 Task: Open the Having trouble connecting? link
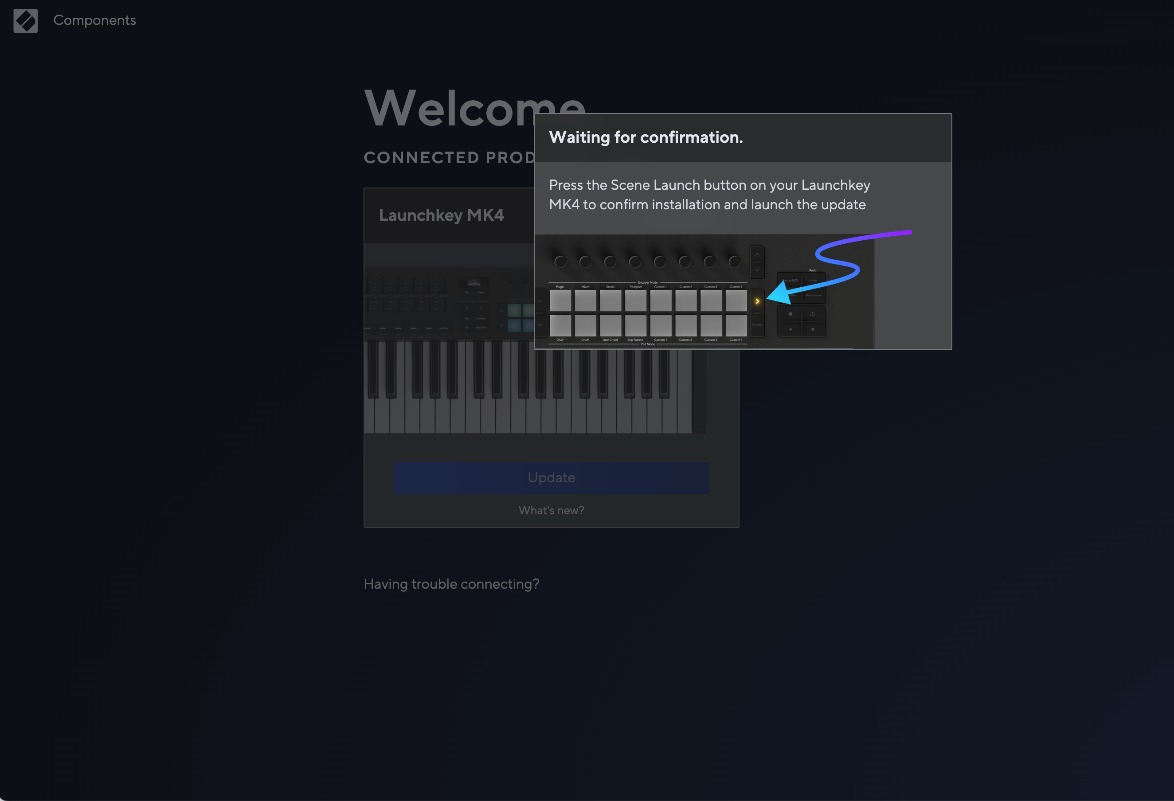pos(451,584)
